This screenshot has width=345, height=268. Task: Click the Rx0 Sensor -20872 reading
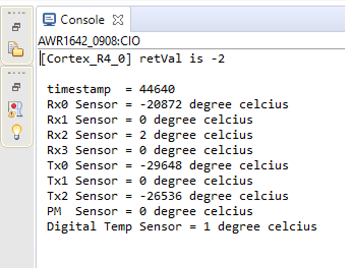pos(161,105)
